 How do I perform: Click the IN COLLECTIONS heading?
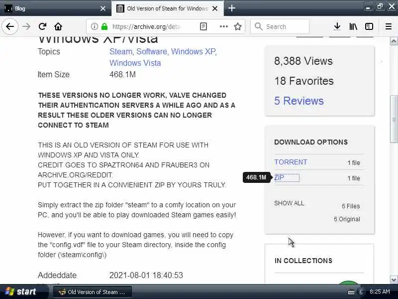pyautogui.click(x=303, y=261)
